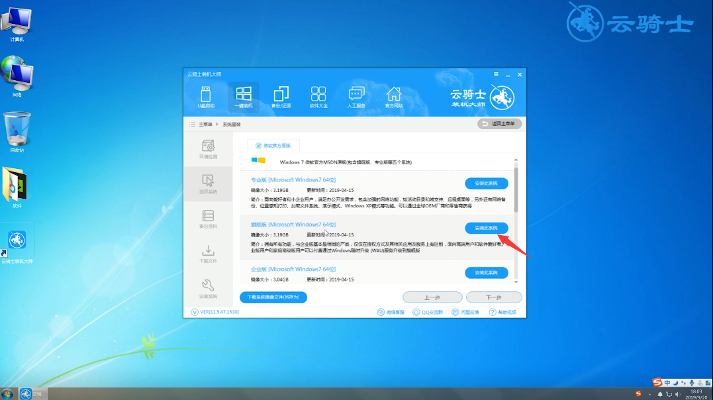
Task: Click the notification bell tray icon
Action: (660, 394)
